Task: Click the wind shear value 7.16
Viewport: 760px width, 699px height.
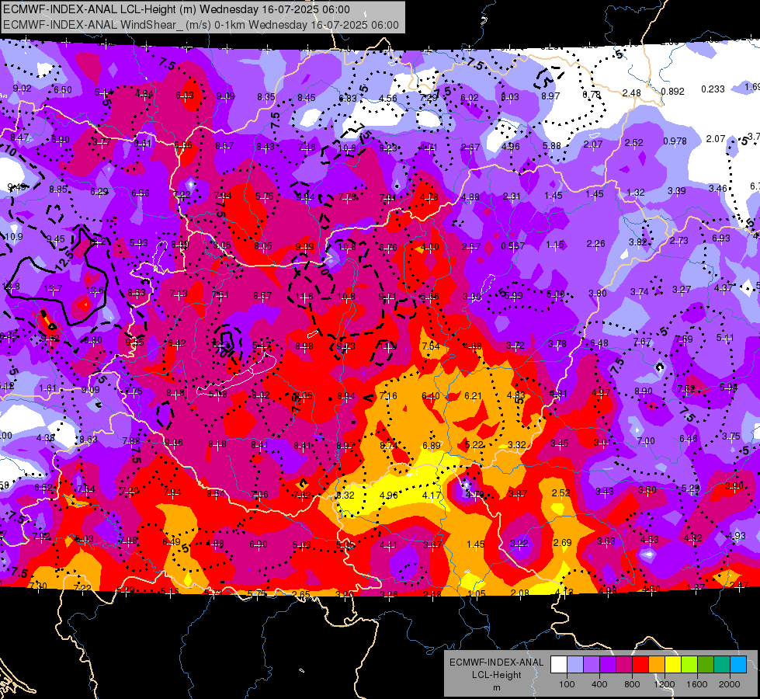Action: [x=388, y=396]
